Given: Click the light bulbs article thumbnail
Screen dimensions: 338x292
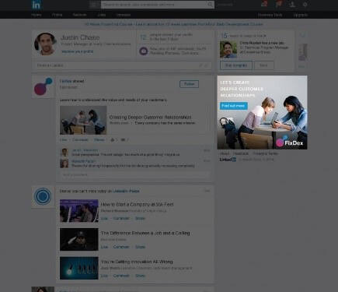Looking at the screenshot, I should 79,268.
